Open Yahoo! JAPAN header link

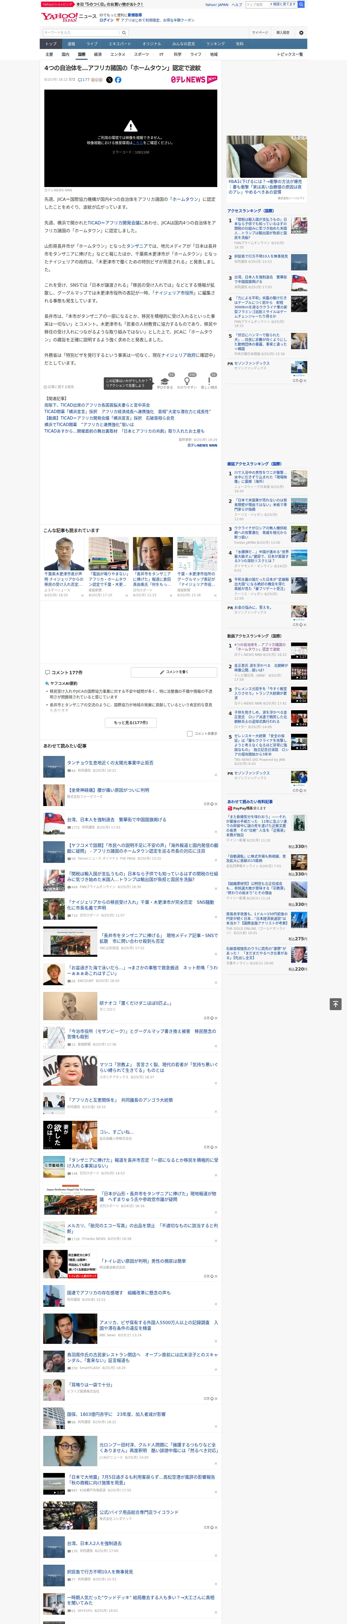coord(217,4)
